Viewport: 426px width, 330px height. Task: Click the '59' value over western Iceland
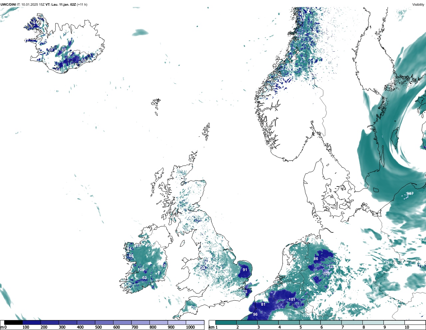51,50
